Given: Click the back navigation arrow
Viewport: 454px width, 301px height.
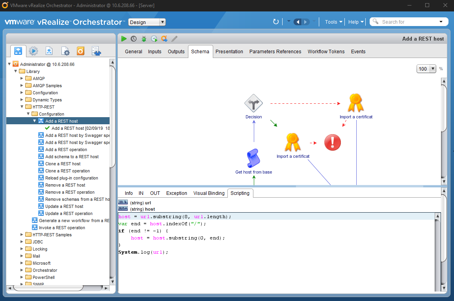Looking at the screenshot, I should (298, 22).
